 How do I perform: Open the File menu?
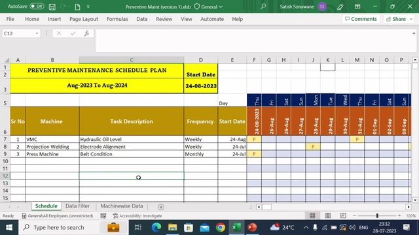(x=10, y=19)
